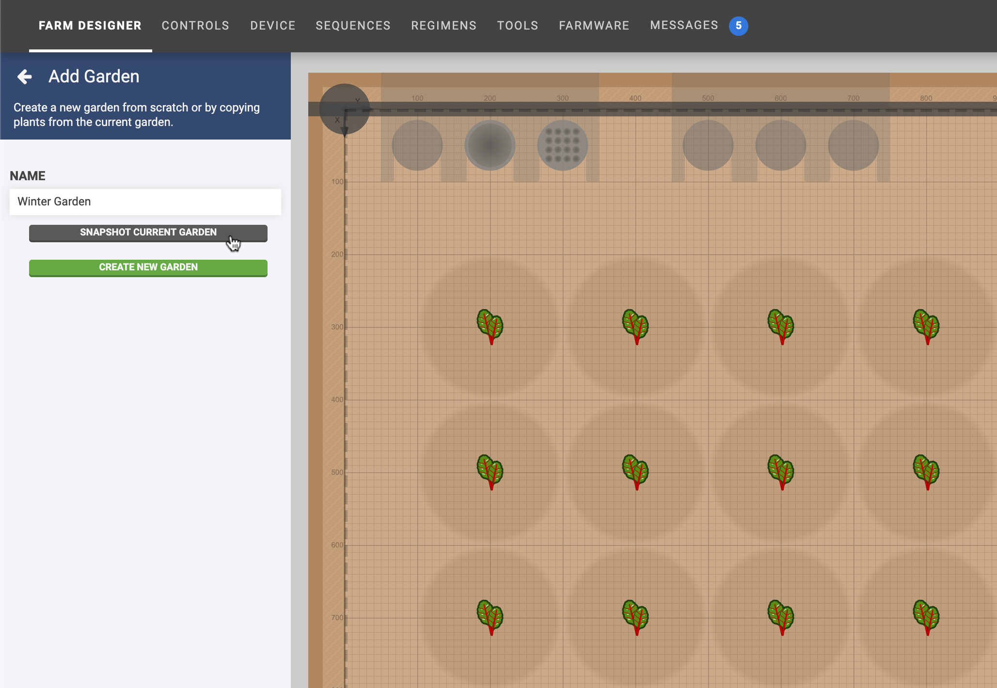Click the seed tray tool with dots

562,145
